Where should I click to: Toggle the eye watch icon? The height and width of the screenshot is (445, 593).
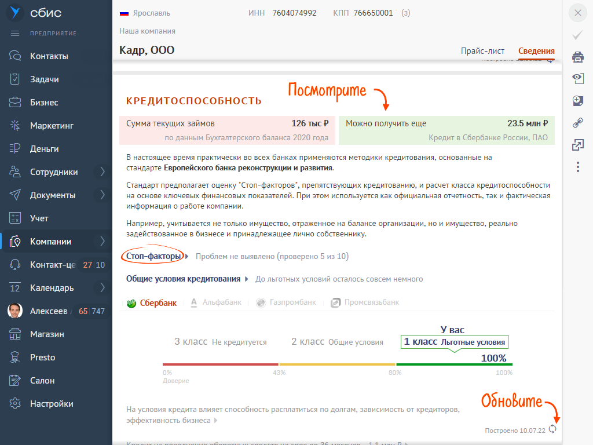coord(578,78)
